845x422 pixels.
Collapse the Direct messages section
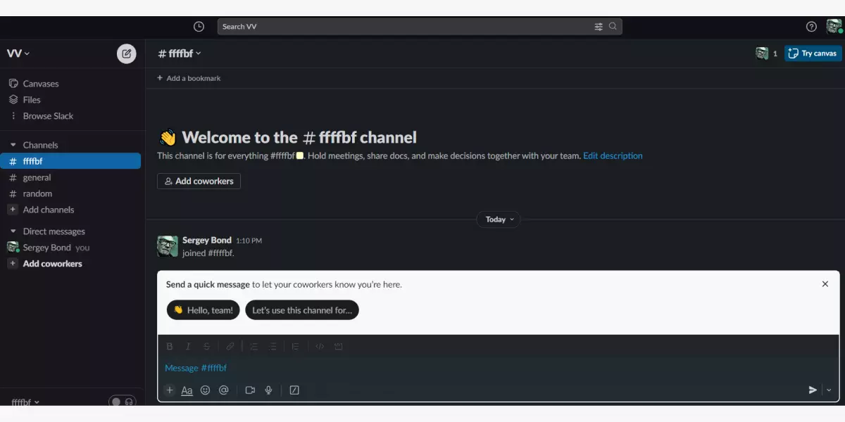click(13, 231)
